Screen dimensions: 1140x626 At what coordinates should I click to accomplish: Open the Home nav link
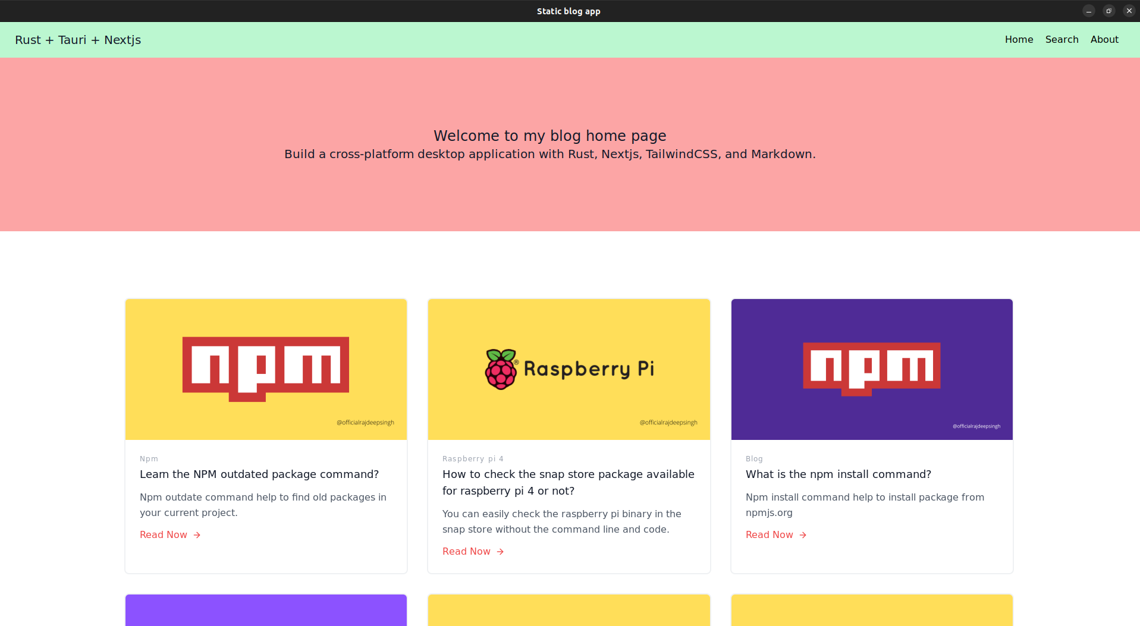(1019, 39)
